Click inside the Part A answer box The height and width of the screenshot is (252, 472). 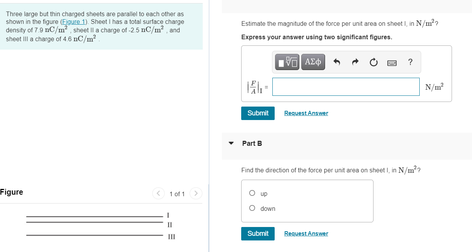point(345,87)
